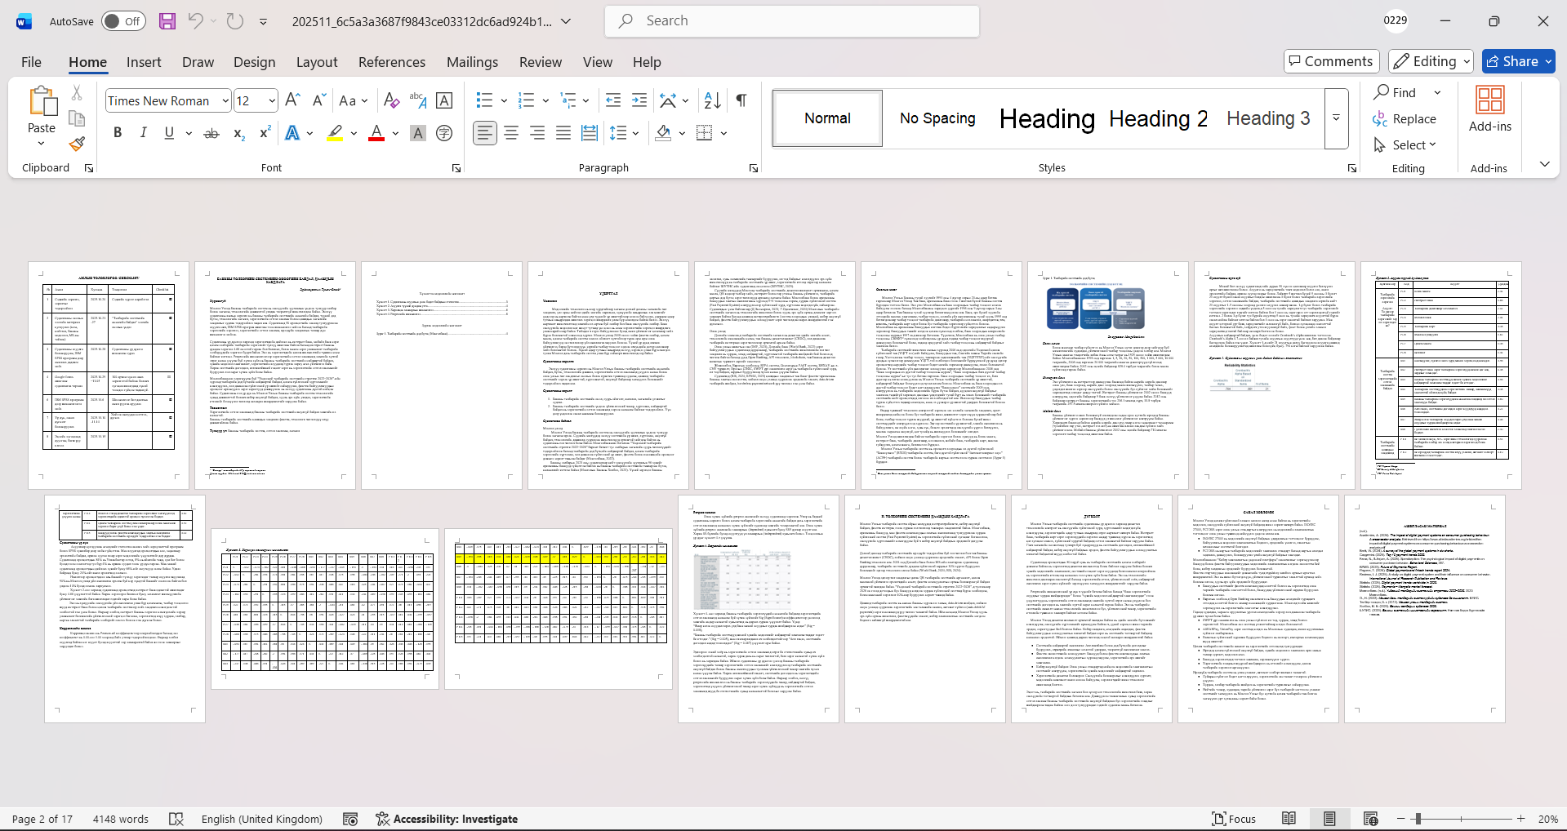Toggle italic formatting

144,133
